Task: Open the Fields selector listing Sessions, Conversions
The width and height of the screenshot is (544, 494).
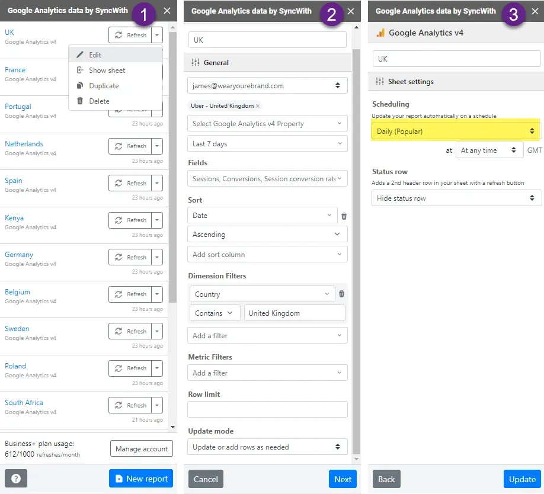Action: pos(267,178)
